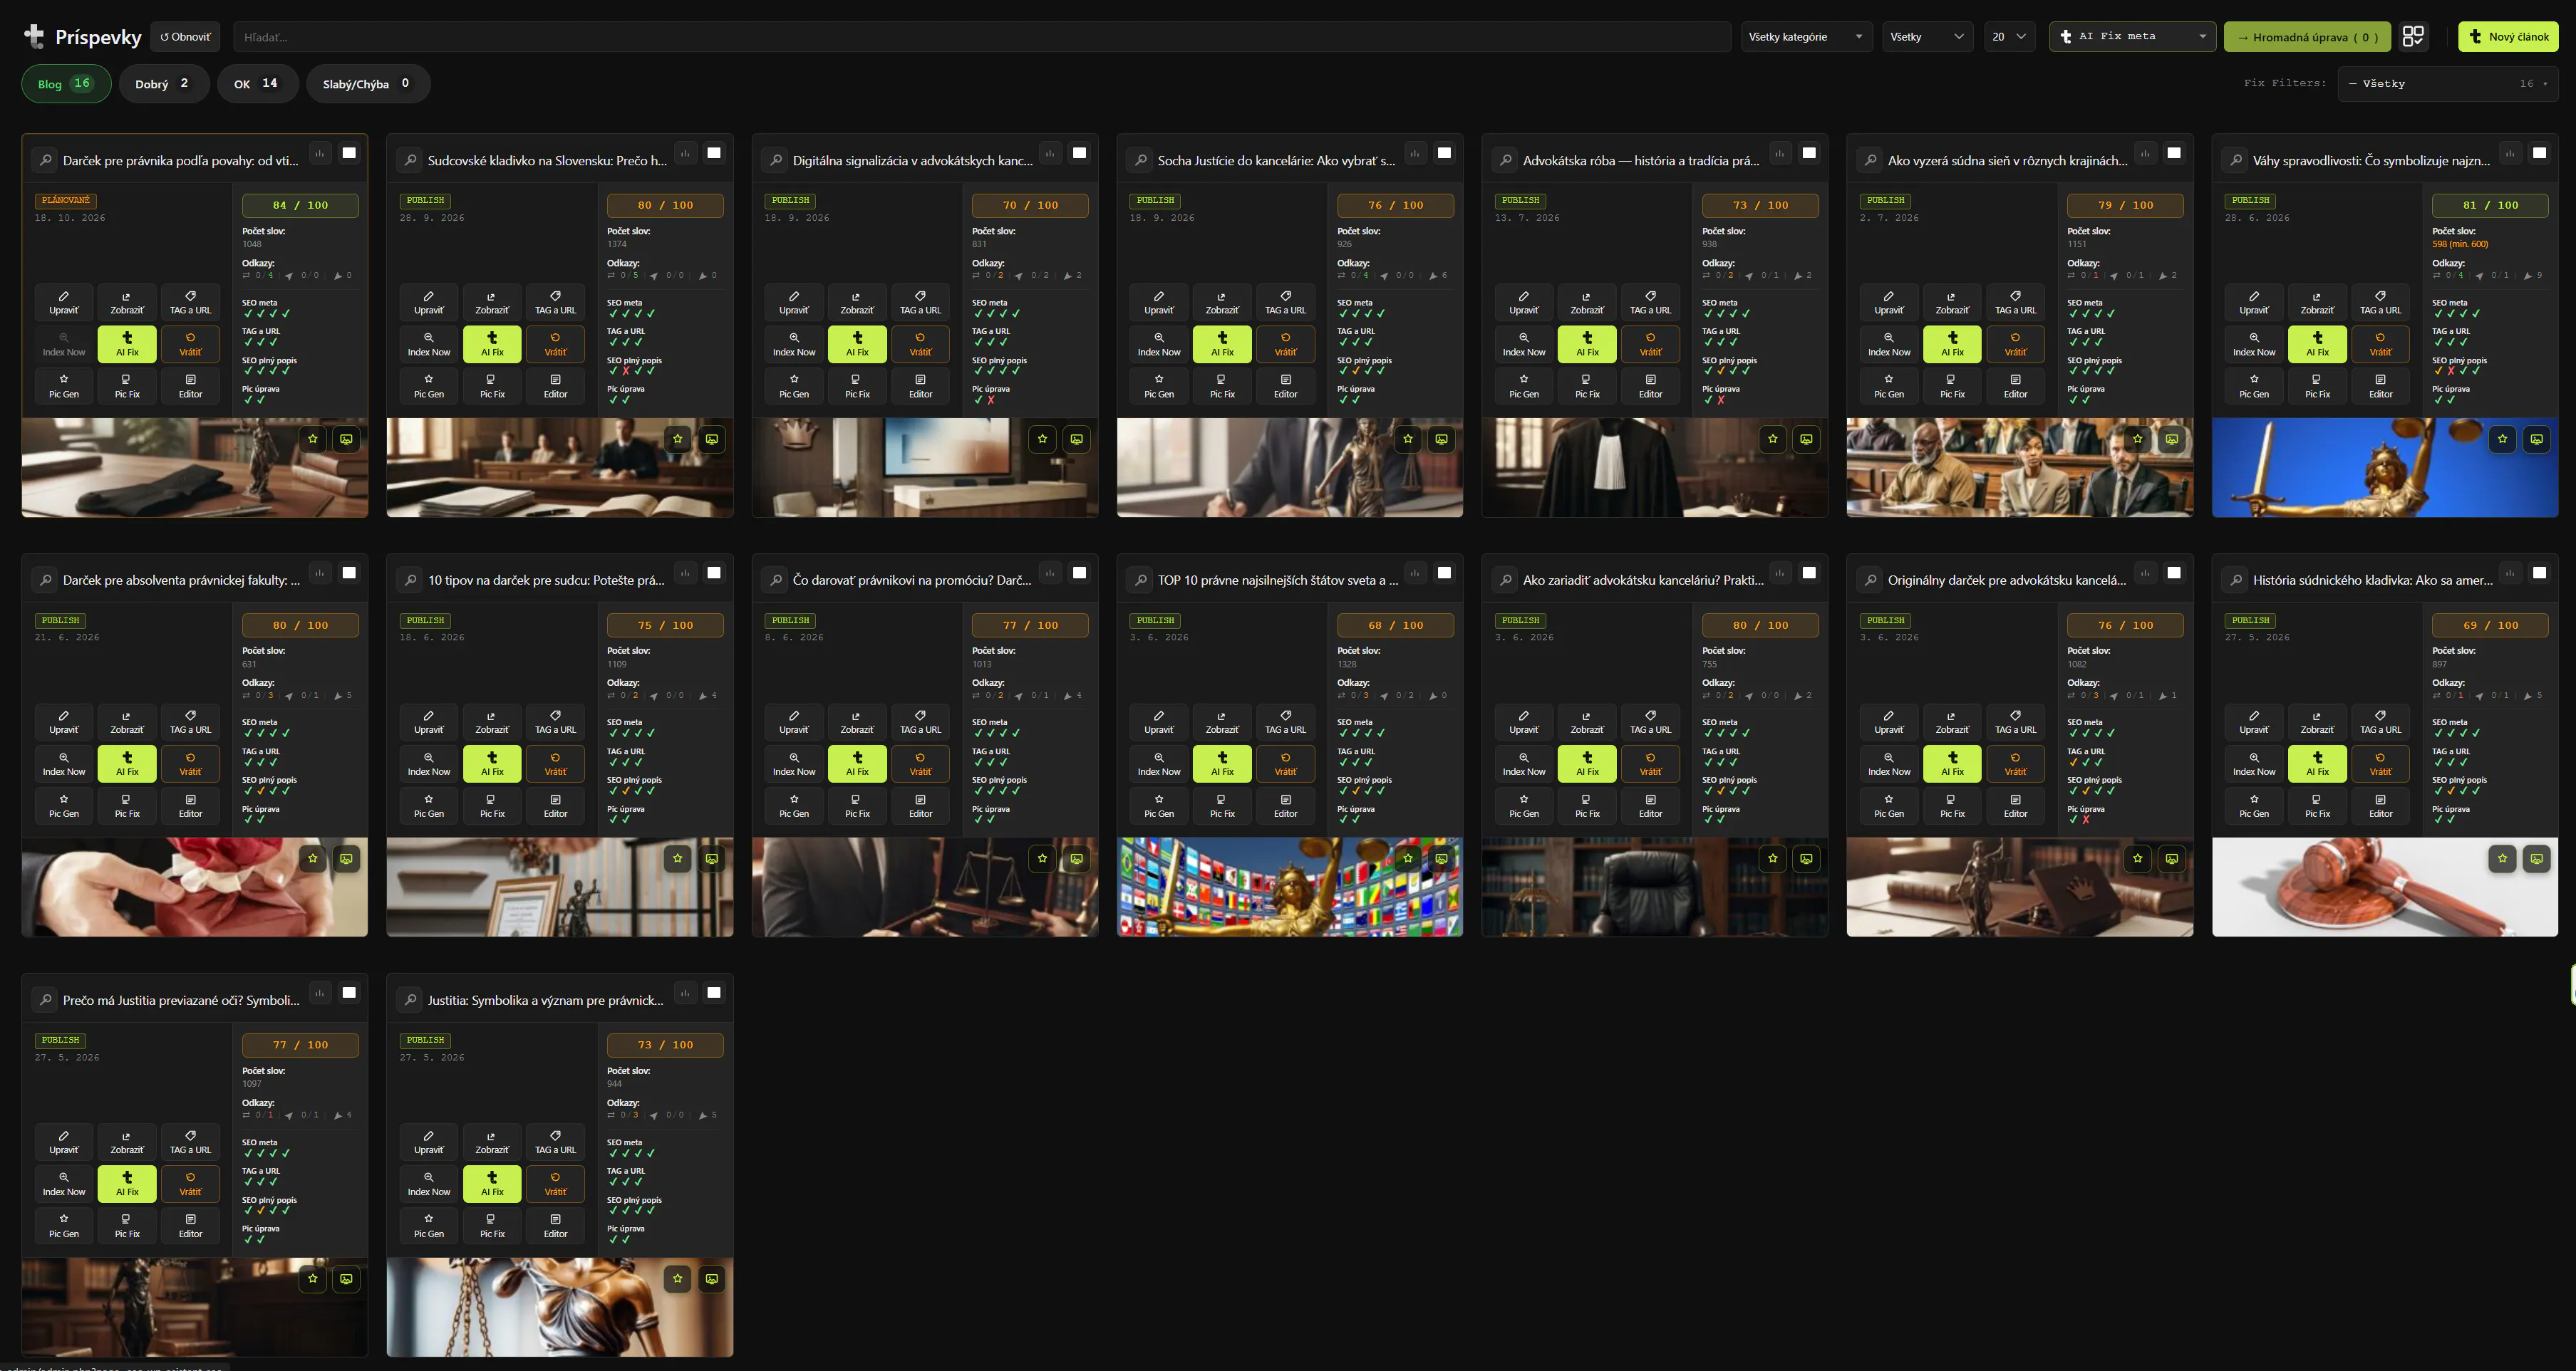Click the 'Hromadná úprava ( 0 )' button
Screen dimensions: 2576x1371
(x=2307, y=37)
